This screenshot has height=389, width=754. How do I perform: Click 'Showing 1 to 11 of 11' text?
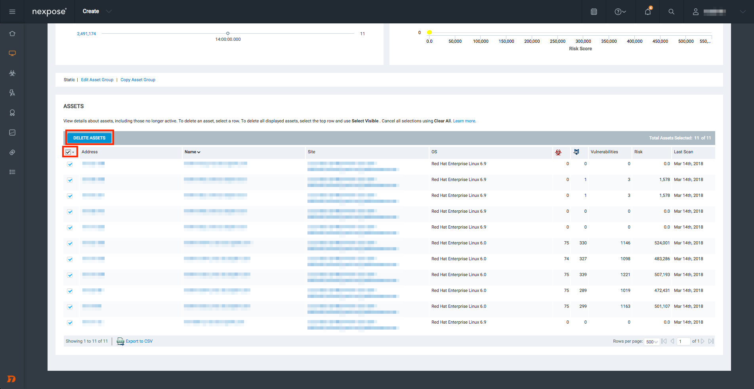(x=87, y=341)
